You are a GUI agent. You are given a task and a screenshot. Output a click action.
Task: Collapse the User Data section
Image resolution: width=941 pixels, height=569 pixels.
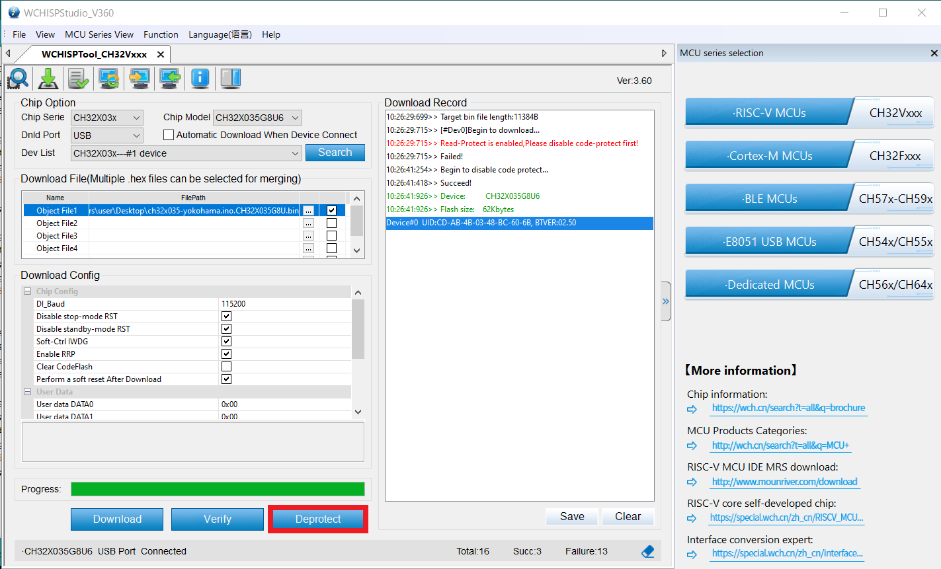coord(28,392)
